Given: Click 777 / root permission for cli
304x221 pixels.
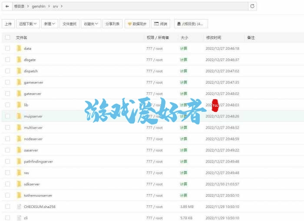Looking at the screenshot, I should pos(155,218).
